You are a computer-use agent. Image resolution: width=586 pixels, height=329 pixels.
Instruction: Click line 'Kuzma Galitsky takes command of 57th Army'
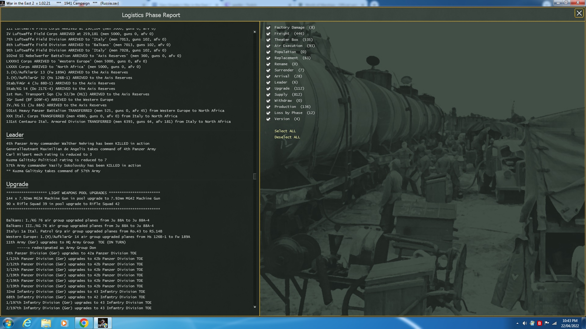tap(53, 171)
